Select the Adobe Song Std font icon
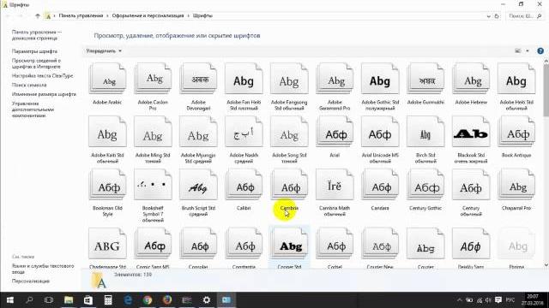The height and width of the screenshot is (308, 549). (x=289, y=132)
